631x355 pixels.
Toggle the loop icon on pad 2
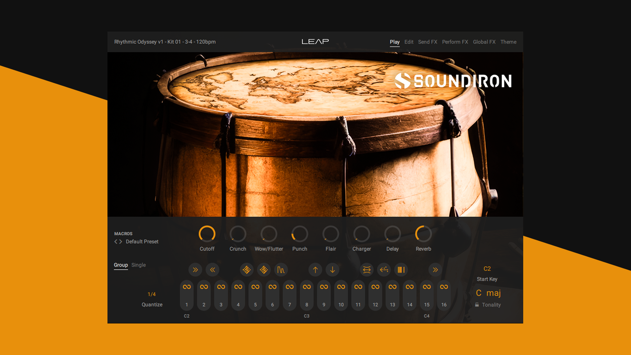point(204,287)
